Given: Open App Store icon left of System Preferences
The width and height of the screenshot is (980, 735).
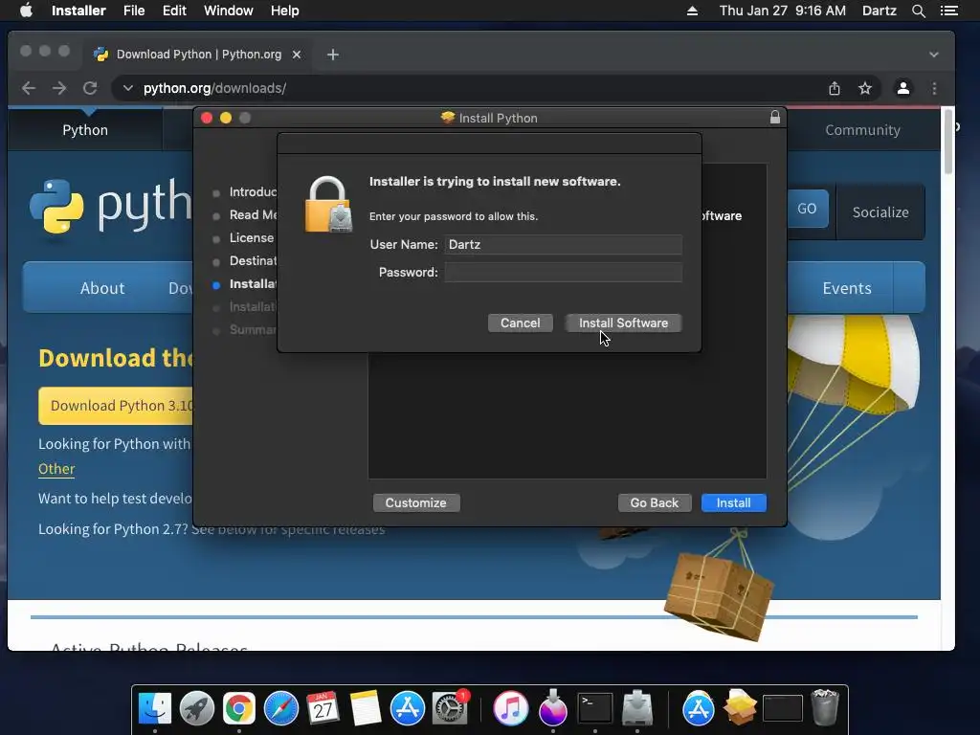Looking at the screenshot, I should [x=408, y=708].
